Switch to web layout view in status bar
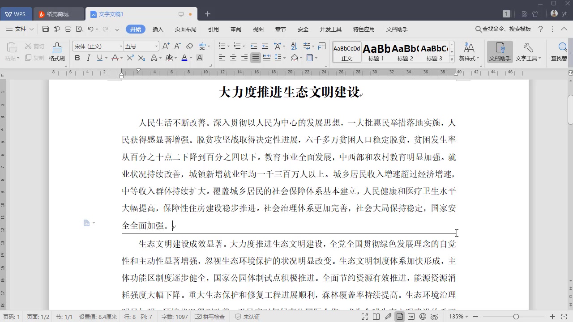 [423, 317]
